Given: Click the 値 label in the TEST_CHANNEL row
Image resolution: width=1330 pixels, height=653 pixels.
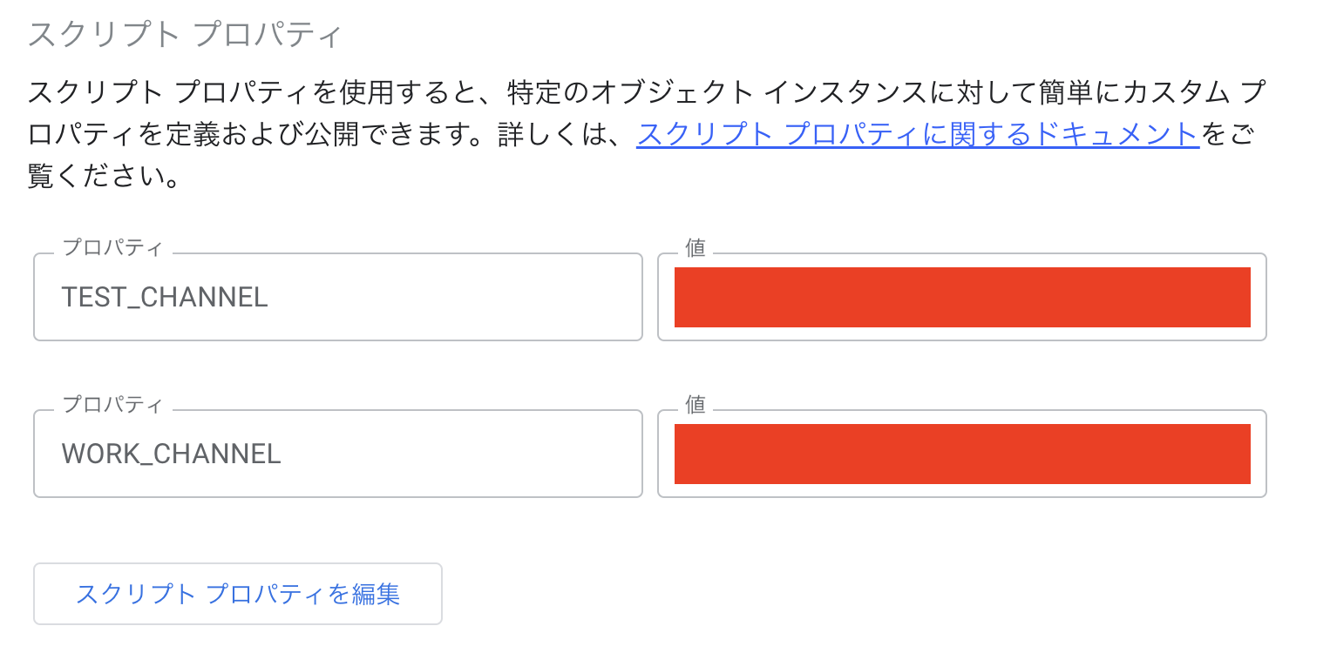Looking at the screenshot, I should (695, 248).
